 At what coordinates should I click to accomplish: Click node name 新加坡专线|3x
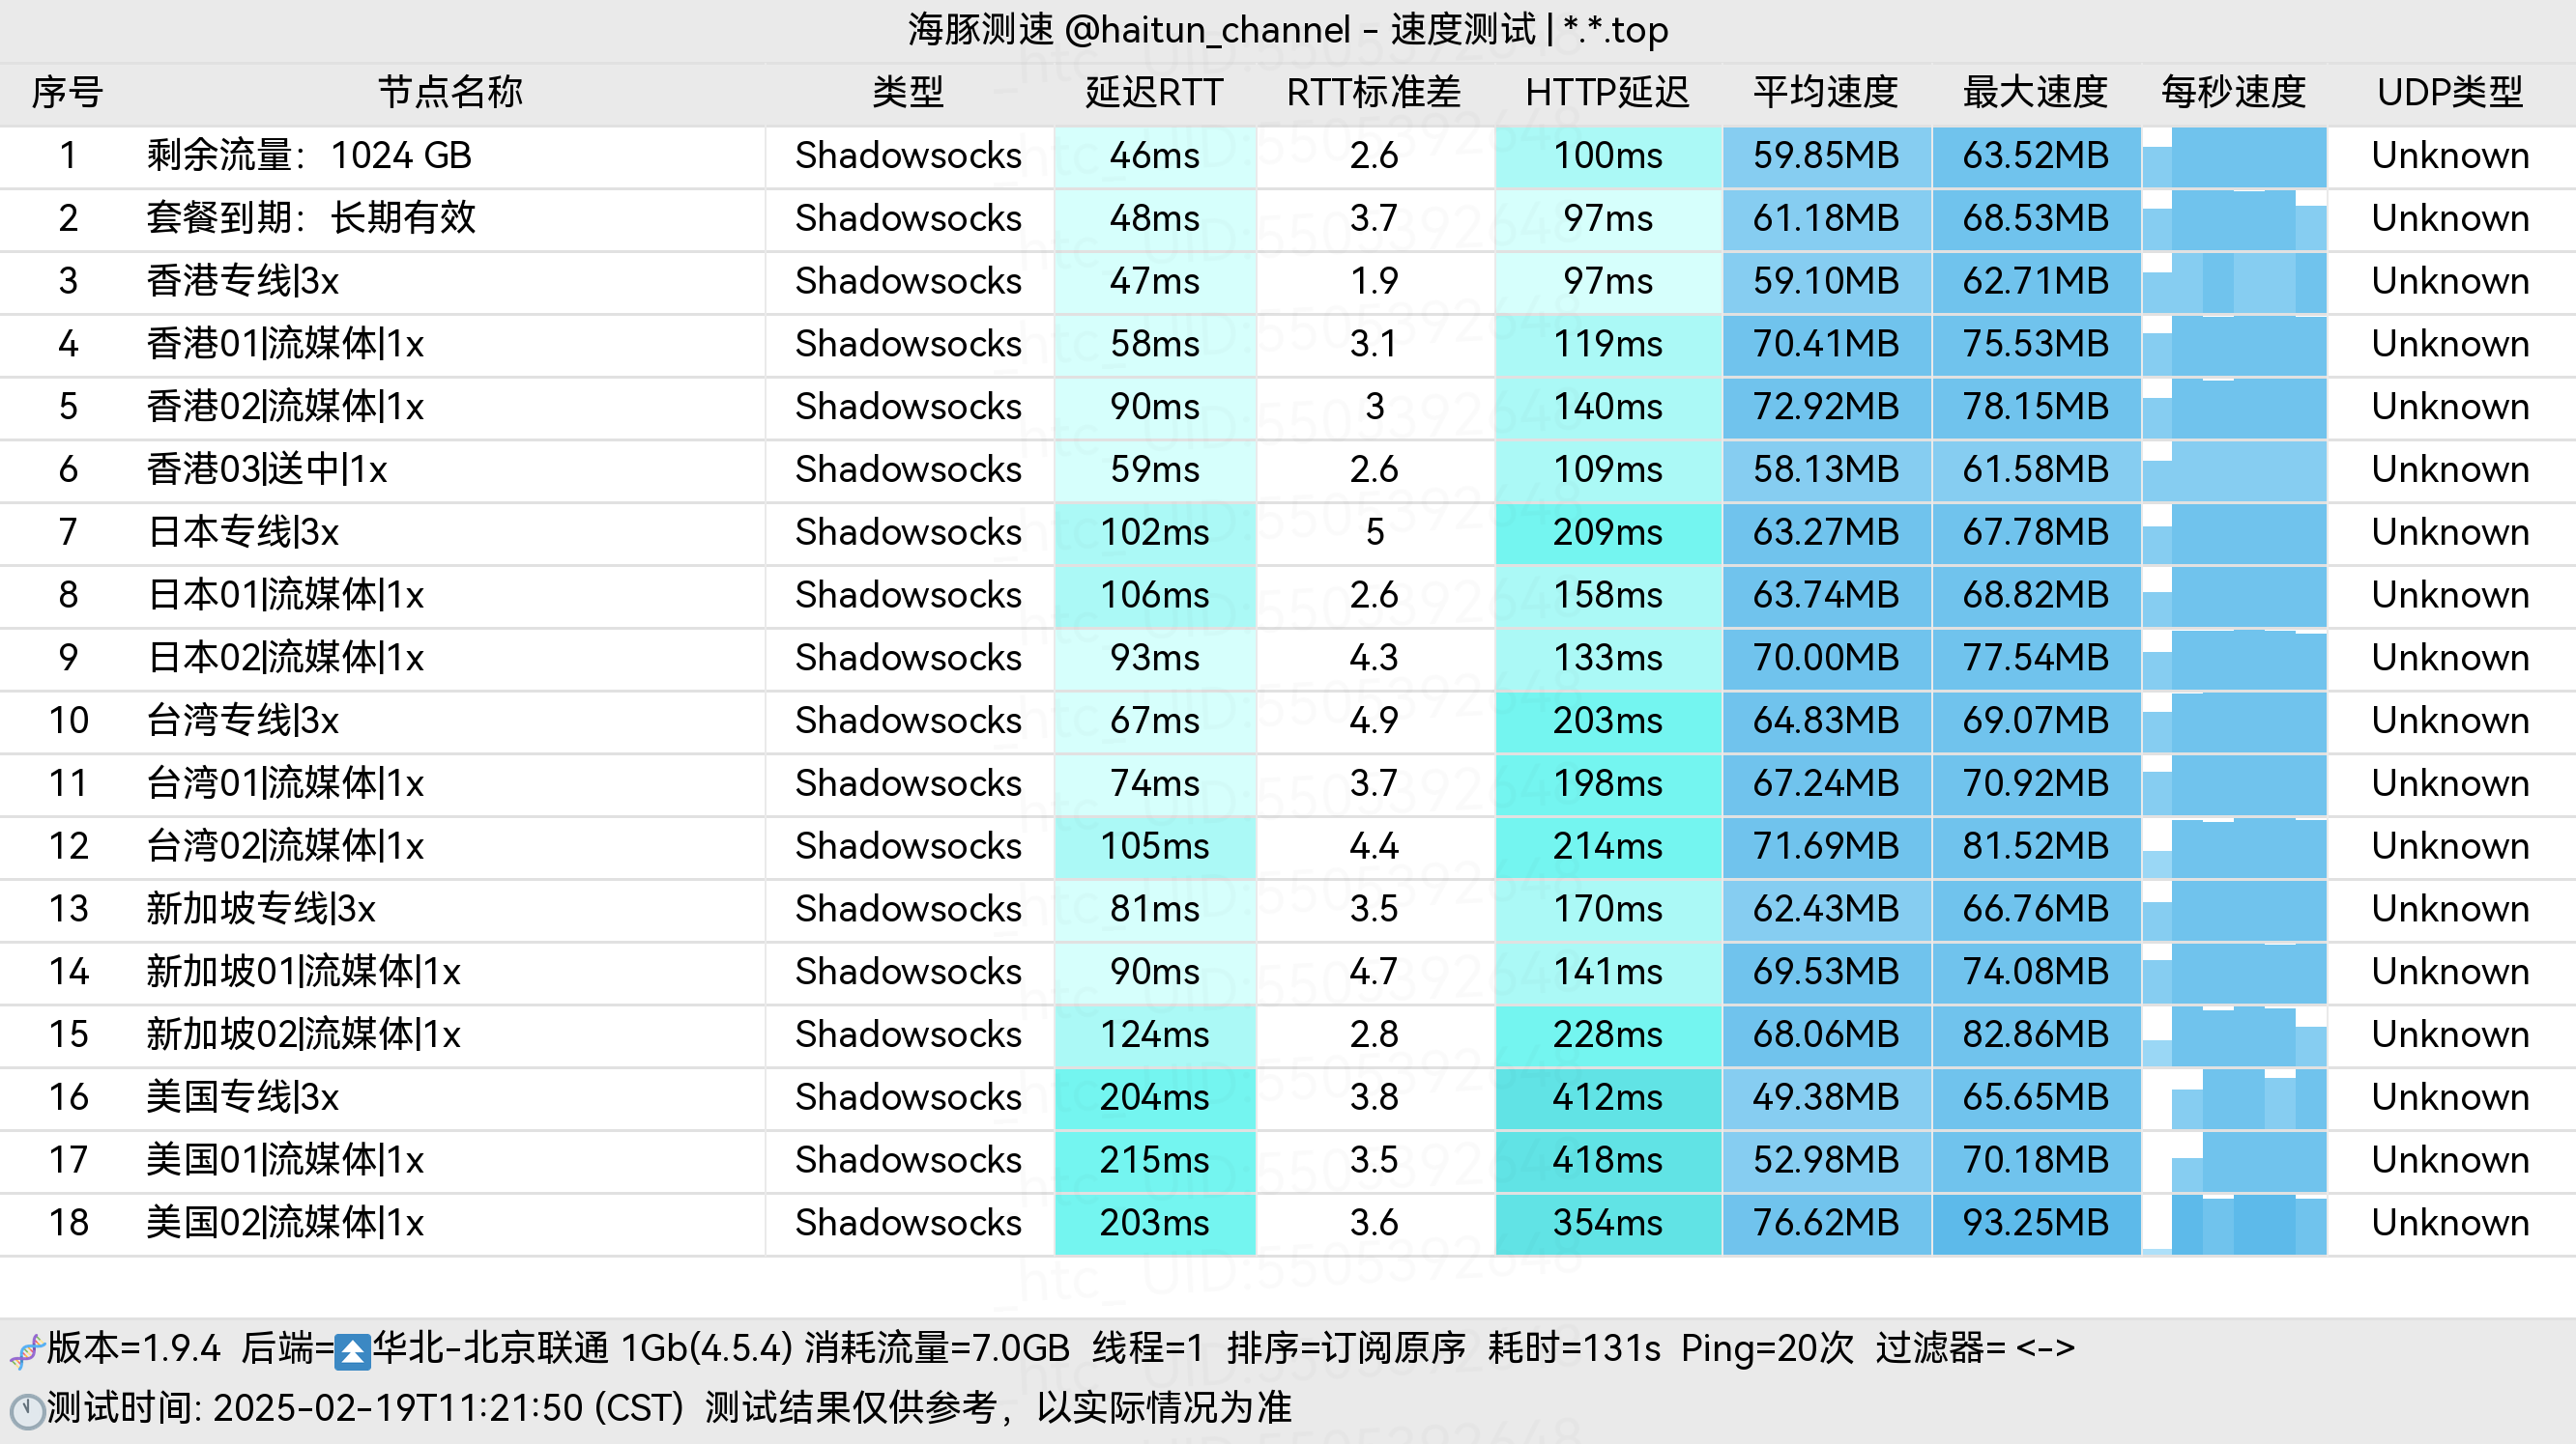pyautogui.click(x=261, y=908)
